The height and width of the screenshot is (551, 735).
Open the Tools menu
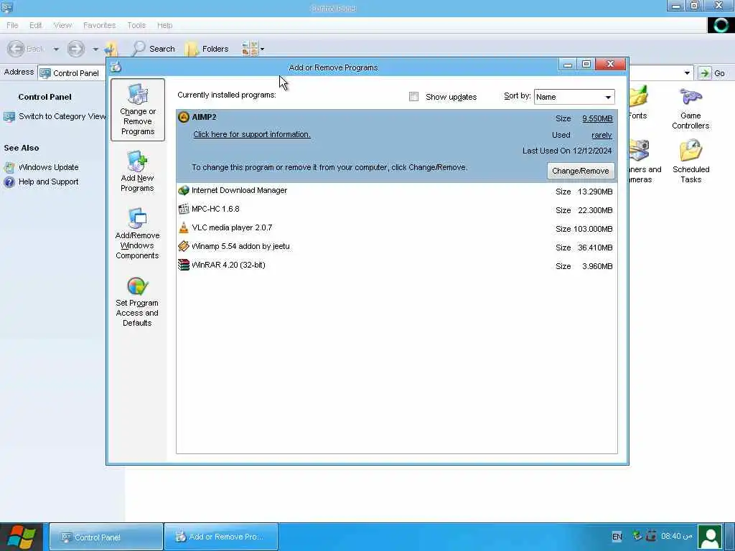point(136,25)
